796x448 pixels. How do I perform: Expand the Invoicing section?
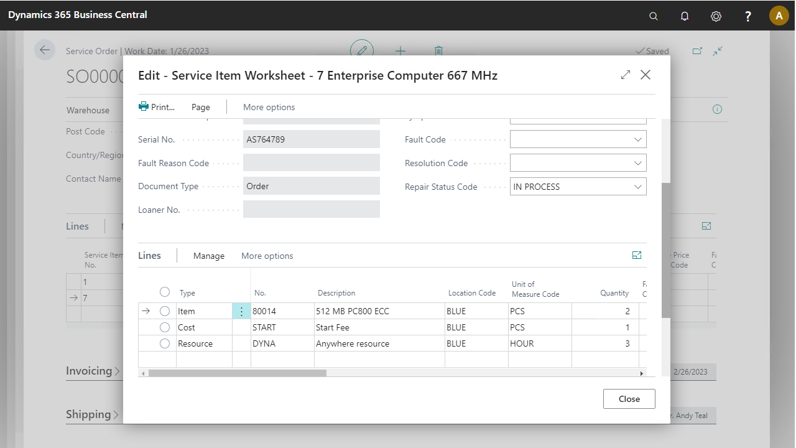coord(93,371)
